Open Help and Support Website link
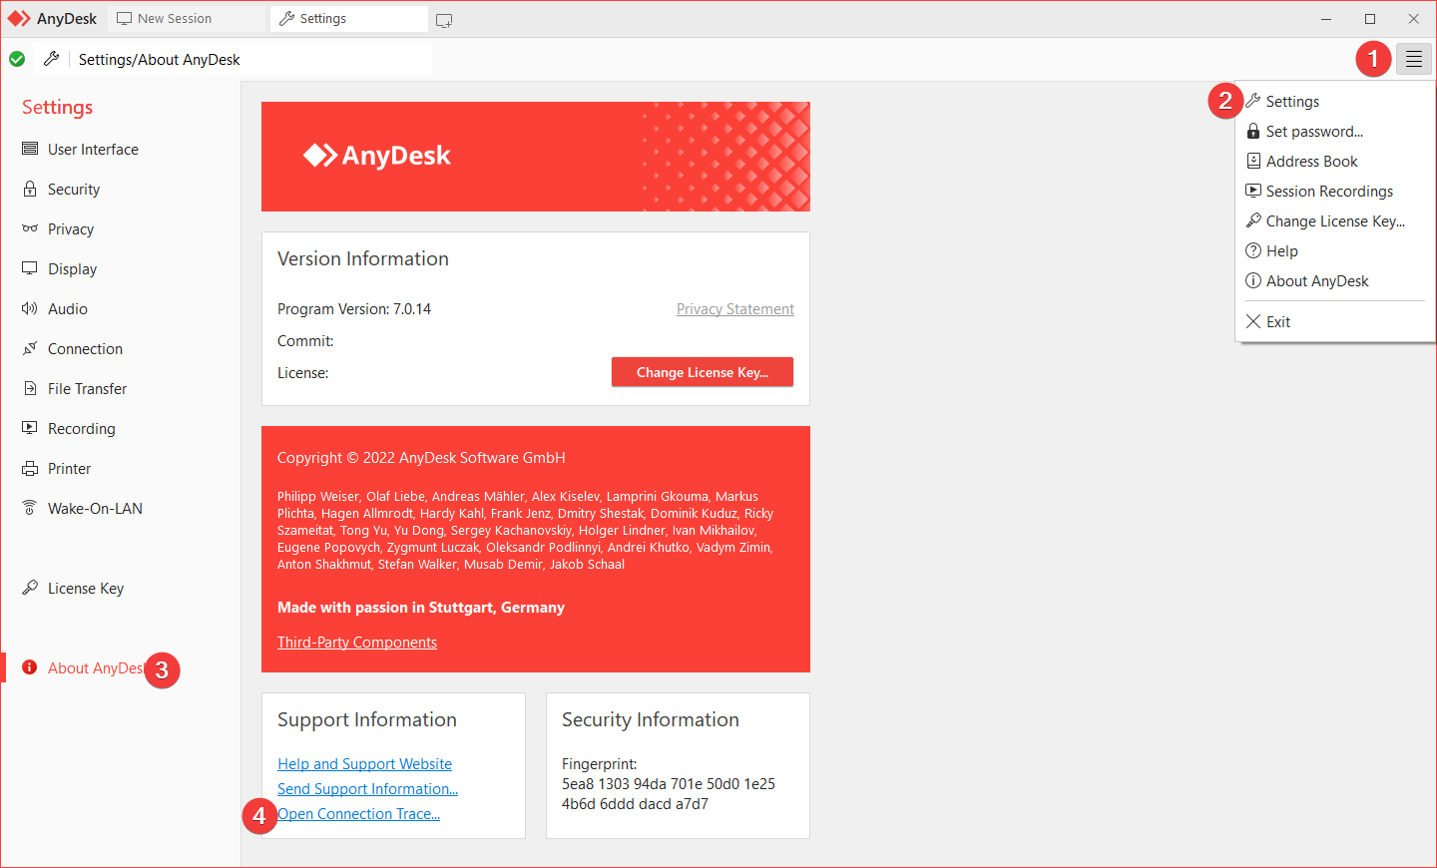The width and height of the screenshot is (1437, 868). click(x=364, y=764)
